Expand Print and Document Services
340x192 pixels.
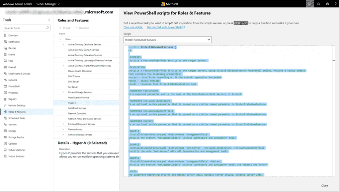63,124
